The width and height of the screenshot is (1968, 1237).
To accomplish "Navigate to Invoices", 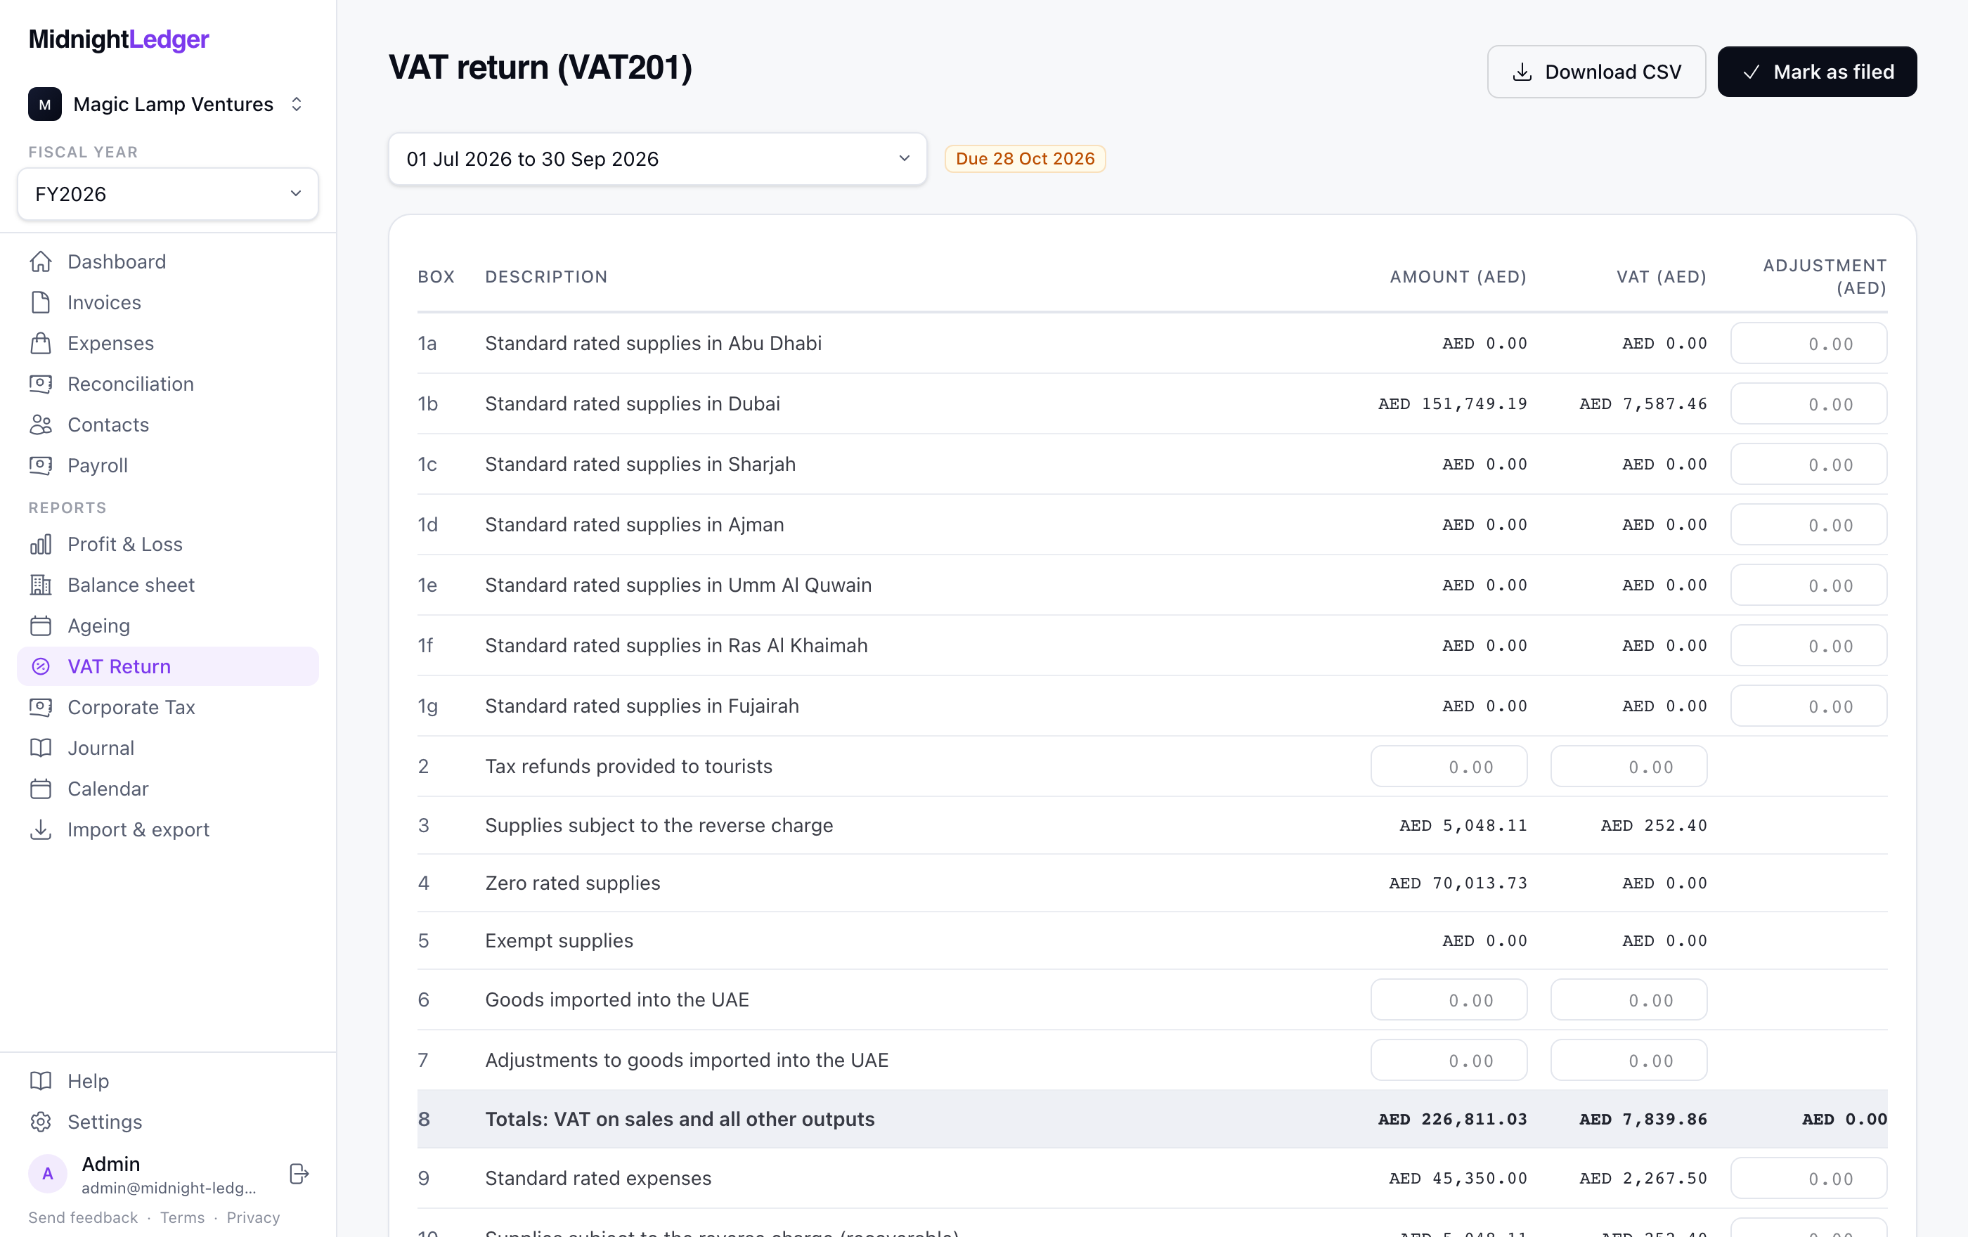I will click(x=167, y=302).
